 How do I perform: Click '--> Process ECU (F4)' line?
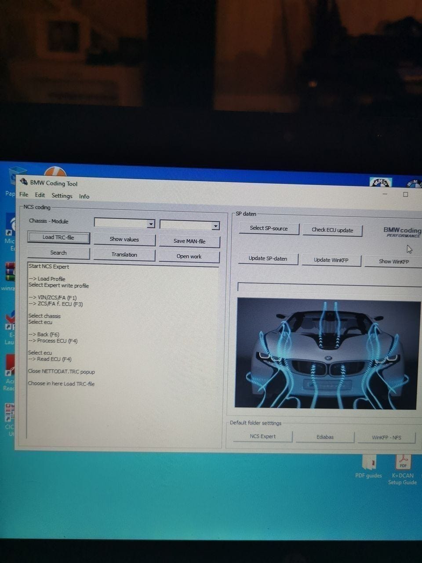click(53, 341)
